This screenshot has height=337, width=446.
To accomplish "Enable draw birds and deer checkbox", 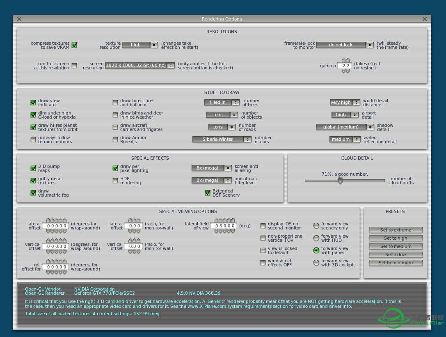I will [115, 115].
